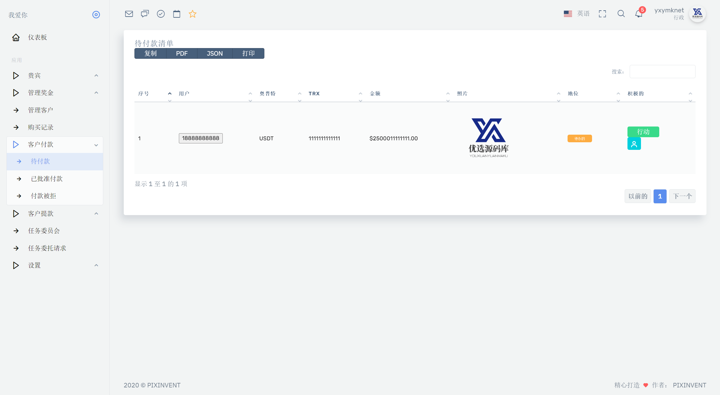
Task: Click the orange 待办的 status badge
Action: click(580, 139)
